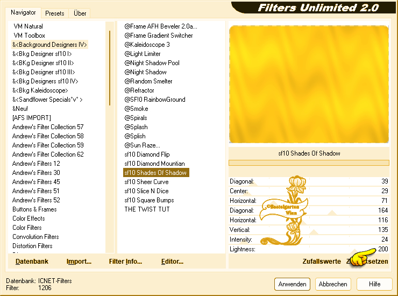The image size is (398, 296).
Task: Click the category list scrollbar thumb
Action: [110, 68]
